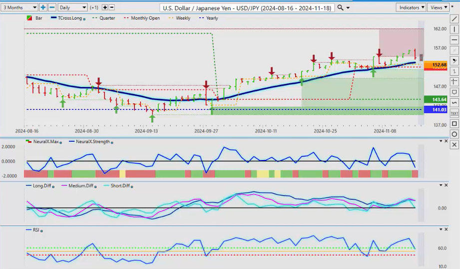Select the ellipse drawing tool
460x269 pixels.
point(454,134)
